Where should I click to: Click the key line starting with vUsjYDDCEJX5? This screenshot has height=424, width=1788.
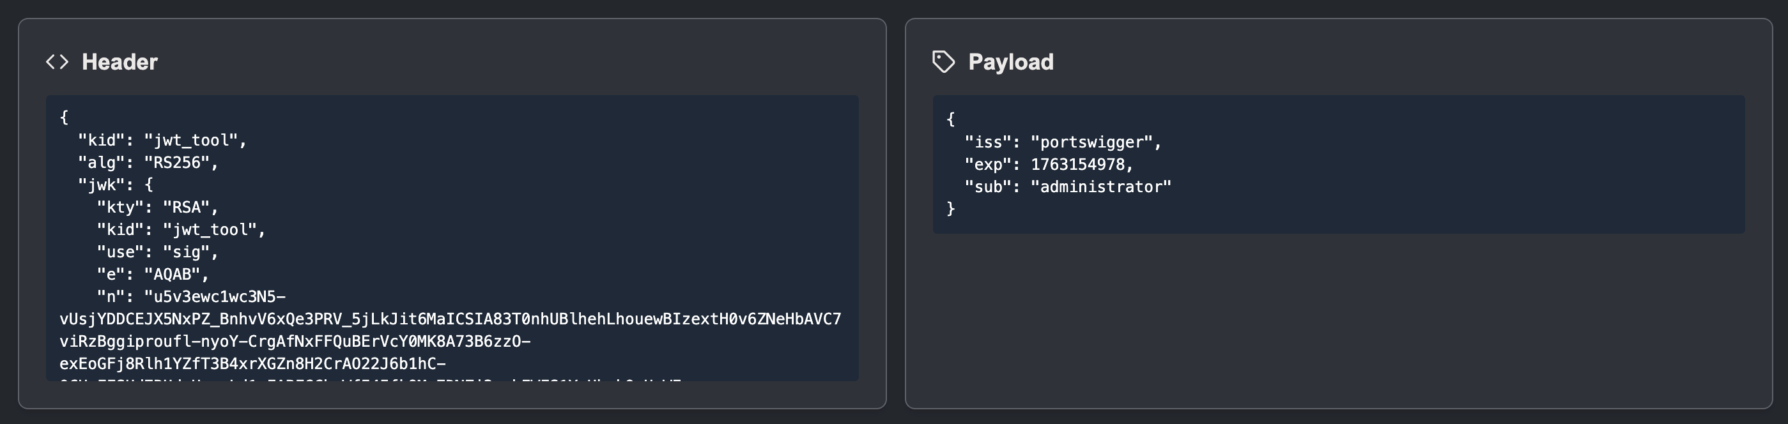coord(450,319)
